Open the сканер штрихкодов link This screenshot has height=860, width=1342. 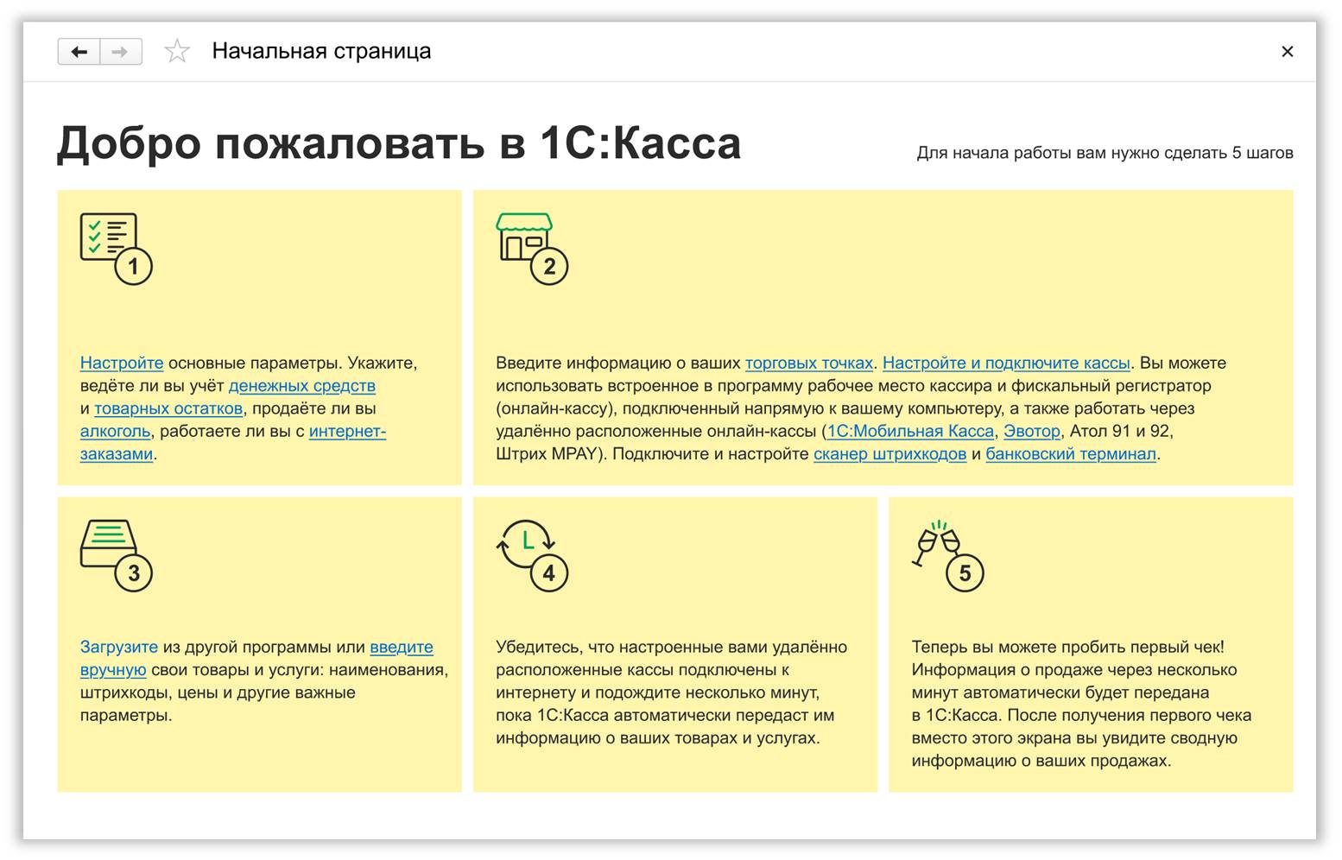(x=889, y=453)
